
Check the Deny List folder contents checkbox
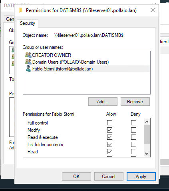133,144
